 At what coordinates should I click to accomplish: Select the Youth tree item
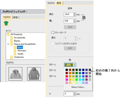pyautogui.click(x=20, y=54)
